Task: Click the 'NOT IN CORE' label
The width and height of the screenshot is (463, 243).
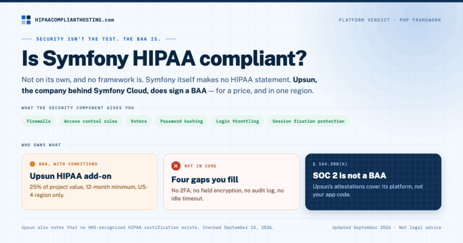Action: point(201,166)
